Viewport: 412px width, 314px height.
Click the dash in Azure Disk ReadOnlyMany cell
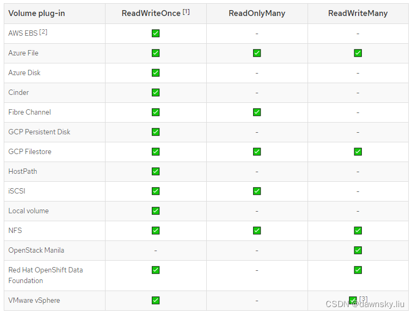click(x=257, y=74)
